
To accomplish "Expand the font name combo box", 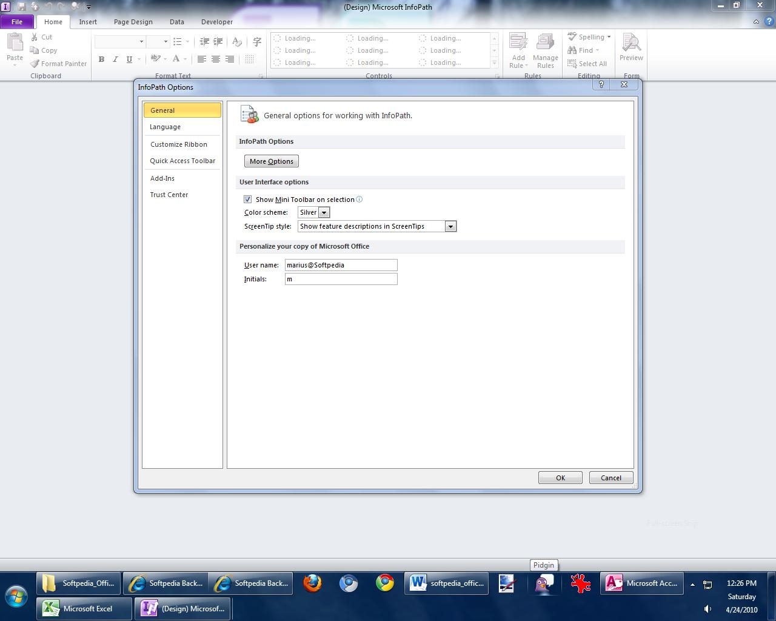I will (141, 42).
